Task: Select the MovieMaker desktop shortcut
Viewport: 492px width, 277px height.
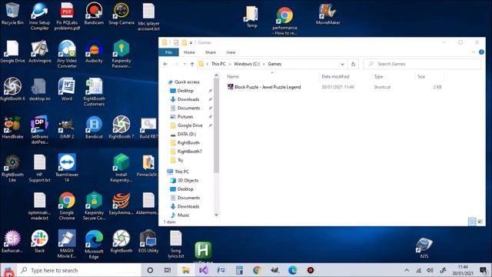Action: [328, 14]
